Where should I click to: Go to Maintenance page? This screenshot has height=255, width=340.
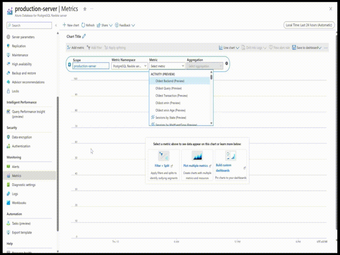coord(20,55)
